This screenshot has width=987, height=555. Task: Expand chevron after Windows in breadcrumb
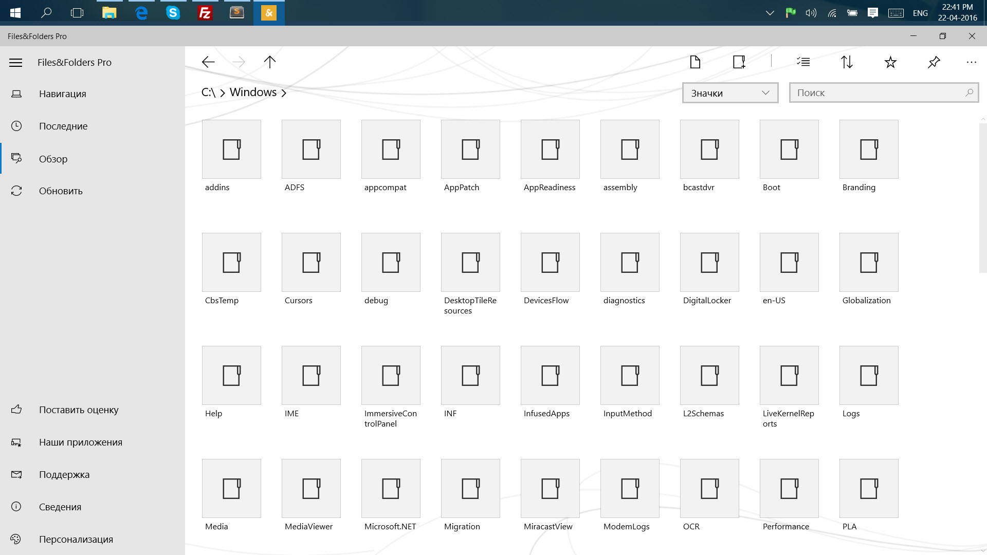pos(284,93)
